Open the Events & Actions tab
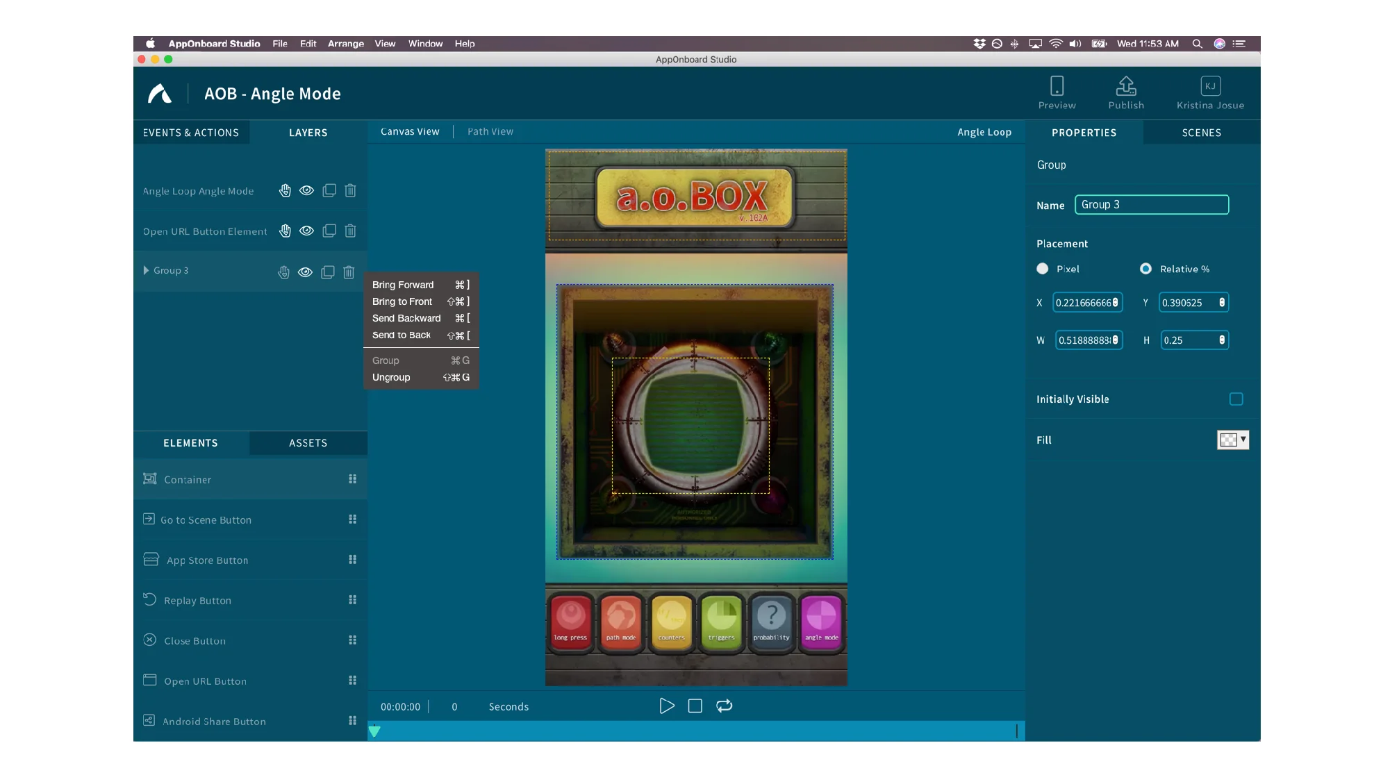This screenshot has height=782, width=1390. 191,133
